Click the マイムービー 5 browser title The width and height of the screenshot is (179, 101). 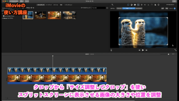pyautogui.click(x=30, y=8)
